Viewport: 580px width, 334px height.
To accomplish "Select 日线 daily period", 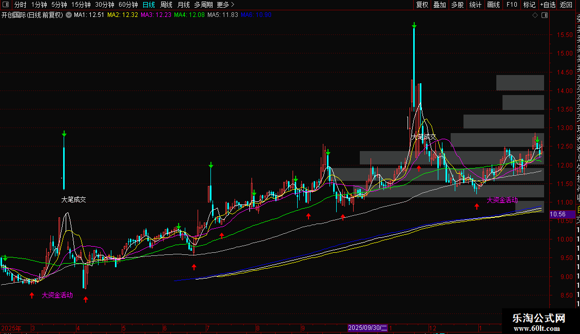I will [x=149, y=5].
